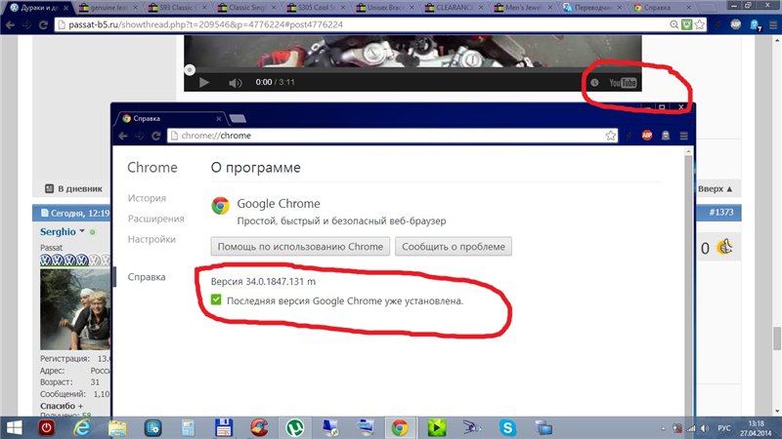
Task: Open the Расширения sidebar item
Action: pyautogui.click(x=156, y=219)
